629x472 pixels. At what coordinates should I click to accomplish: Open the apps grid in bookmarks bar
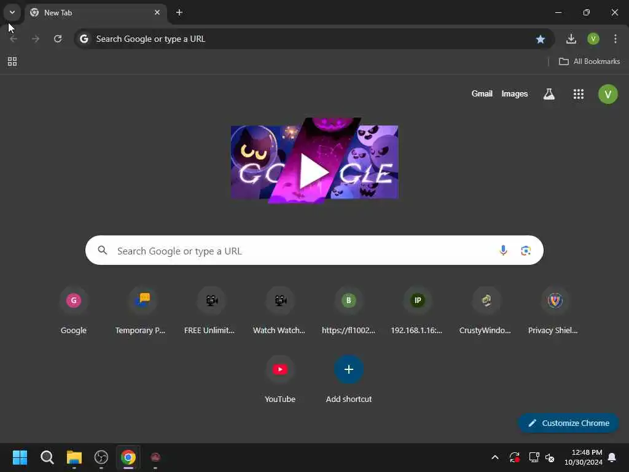[12, 61]
